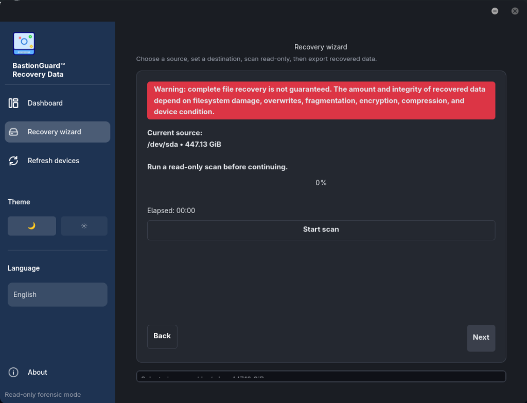Minimize the recovery application window
527x403 pixels.
click(x=495, y=11)
